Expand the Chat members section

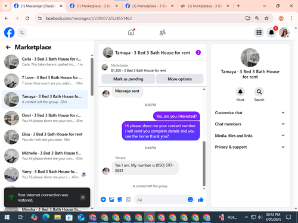250,124
